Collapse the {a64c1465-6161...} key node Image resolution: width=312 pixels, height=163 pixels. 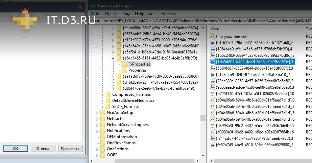pos(113,58)
